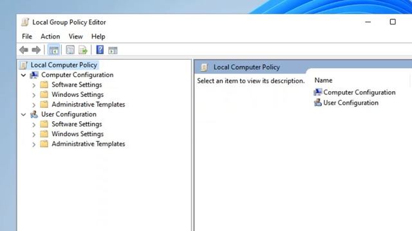This screenshot has width=412, height=231.
Task: Select Local Computer Policy root node
Action: pyautogui.click(x=64, y=65)
